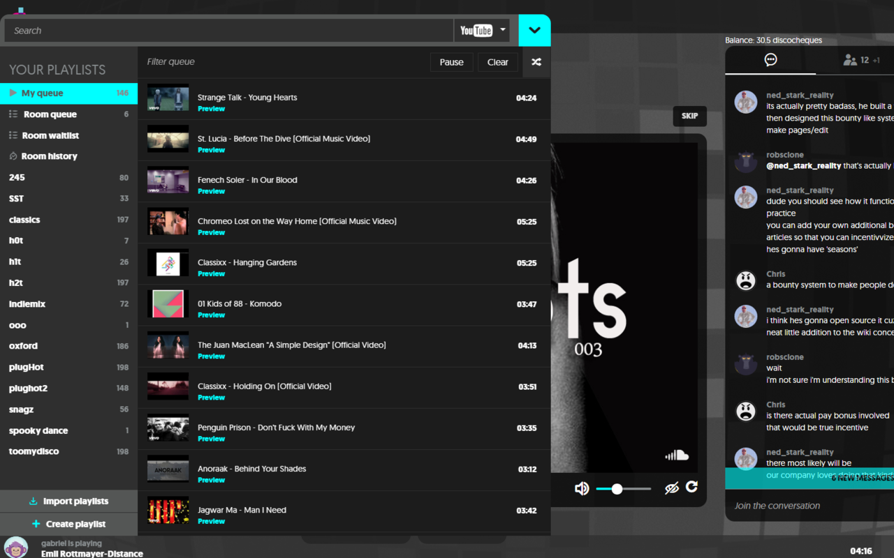894x558 pixels.
Task: Open ned_stark_realty's avatar in the top chat message
Action: click(x=746, y=102)
